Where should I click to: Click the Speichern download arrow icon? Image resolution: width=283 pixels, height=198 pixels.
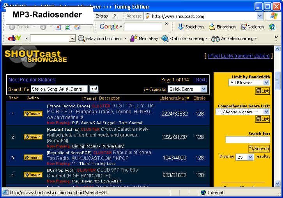(x=180, y=27)
